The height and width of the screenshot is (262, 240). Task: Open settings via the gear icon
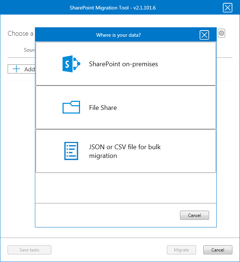(221, 33)
